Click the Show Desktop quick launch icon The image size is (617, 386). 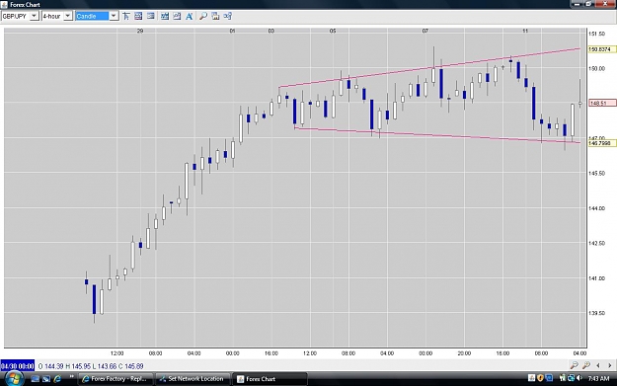[x=35, y=379]
